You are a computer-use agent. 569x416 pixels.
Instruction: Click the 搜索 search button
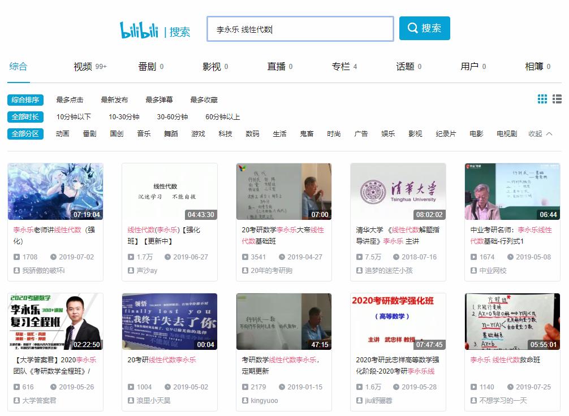coord(424,28)
